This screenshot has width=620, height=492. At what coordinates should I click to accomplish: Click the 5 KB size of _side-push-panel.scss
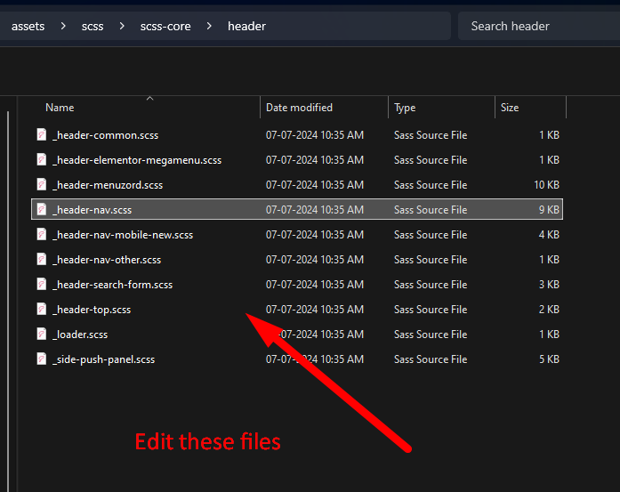click(x=549, y=359)
